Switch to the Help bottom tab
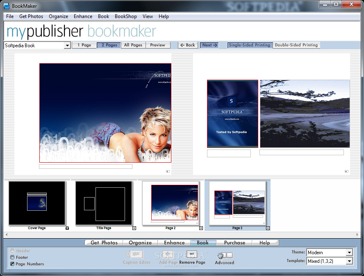 coord(265,242)
